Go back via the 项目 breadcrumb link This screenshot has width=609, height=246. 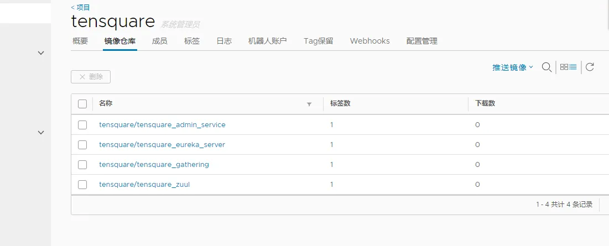(x=81, y=7)
